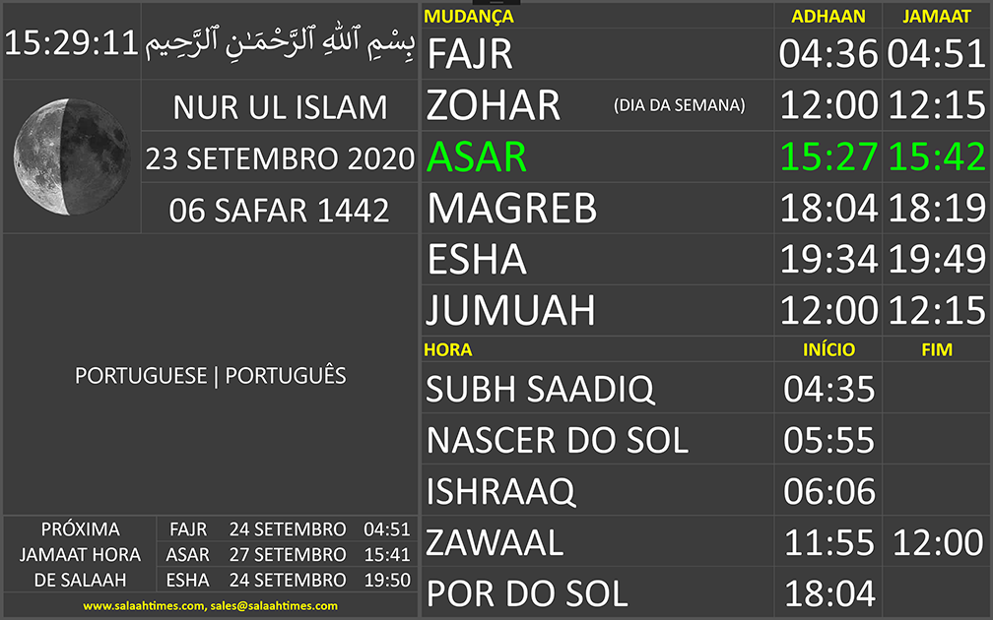
Task: Click the ZAWAAL end time 12:00
Action: tap(936, 542)
